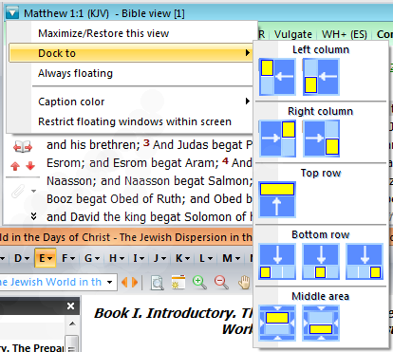Click the red down arrow icon
Viewport: 393px width, 352px height.
(x=30, y=166)
